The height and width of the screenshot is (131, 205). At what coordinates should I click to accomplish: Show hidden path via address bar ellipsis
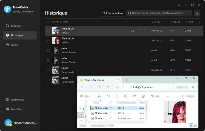tap(128, 87)
